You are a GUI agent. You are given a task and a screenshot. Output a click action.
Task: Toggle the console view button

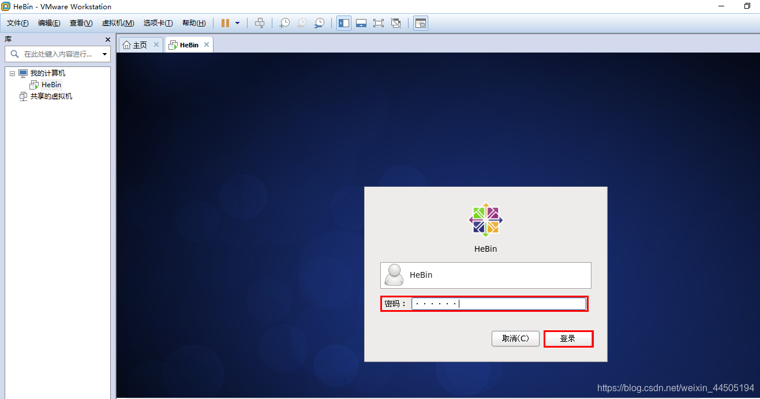(421, 23)
